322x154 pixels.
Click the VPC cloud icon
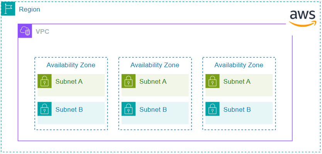point(25,31)
